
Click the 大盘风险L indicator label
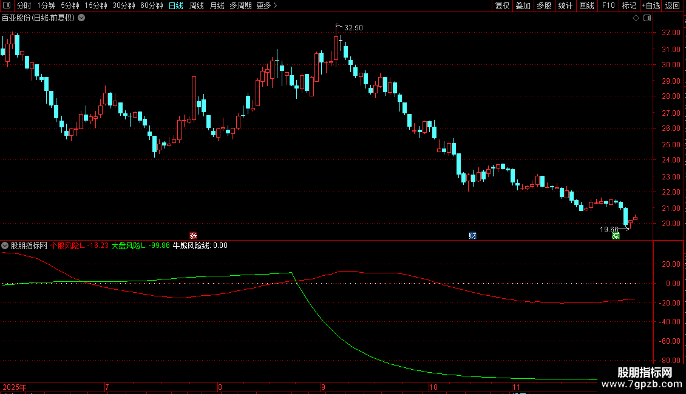point(140,245)
